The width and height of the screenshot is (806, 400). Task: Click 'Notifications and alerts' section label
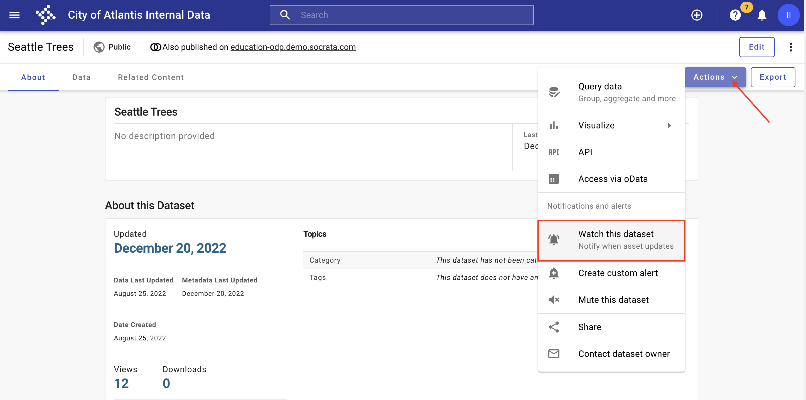click(x=589, y=206)
